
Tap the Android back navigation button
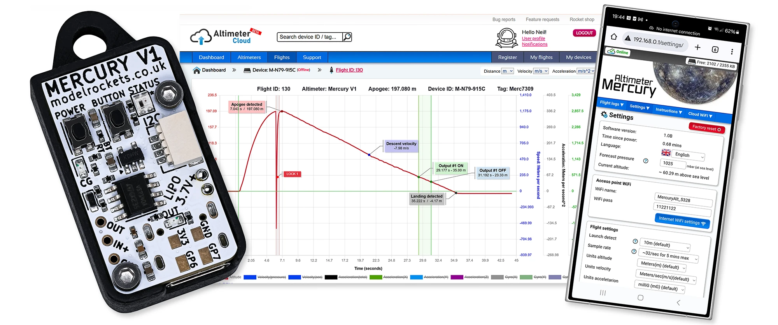(678, 302)
